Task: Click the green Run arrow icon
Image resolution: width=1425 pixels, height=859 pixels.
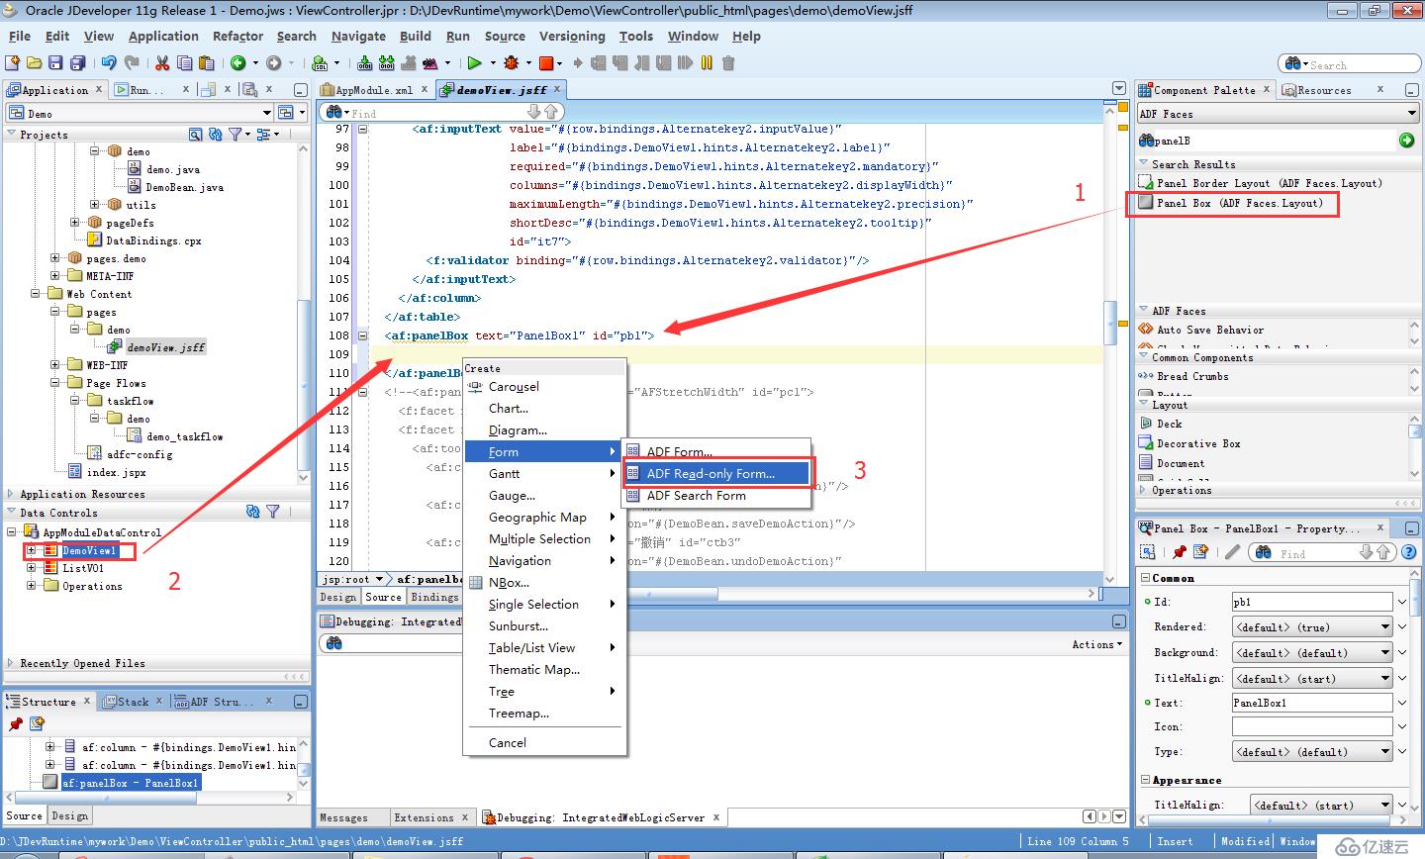Action: coord(474,62)
